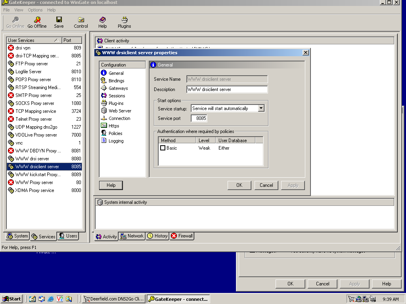Image resolution: width=406 pixels, height=304 pixels.
Task: Switch to Deerfield.com DNS2Go taskbar window
Action: (x=114, y=299)
